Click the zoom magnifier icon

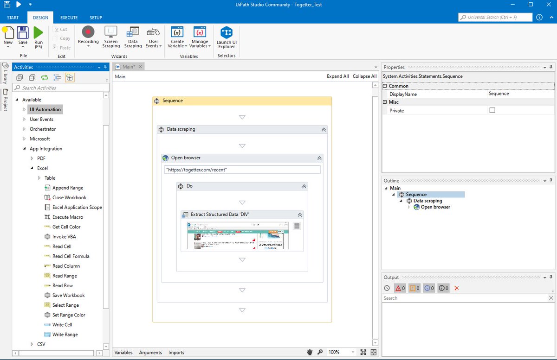(x=320, y=353)
